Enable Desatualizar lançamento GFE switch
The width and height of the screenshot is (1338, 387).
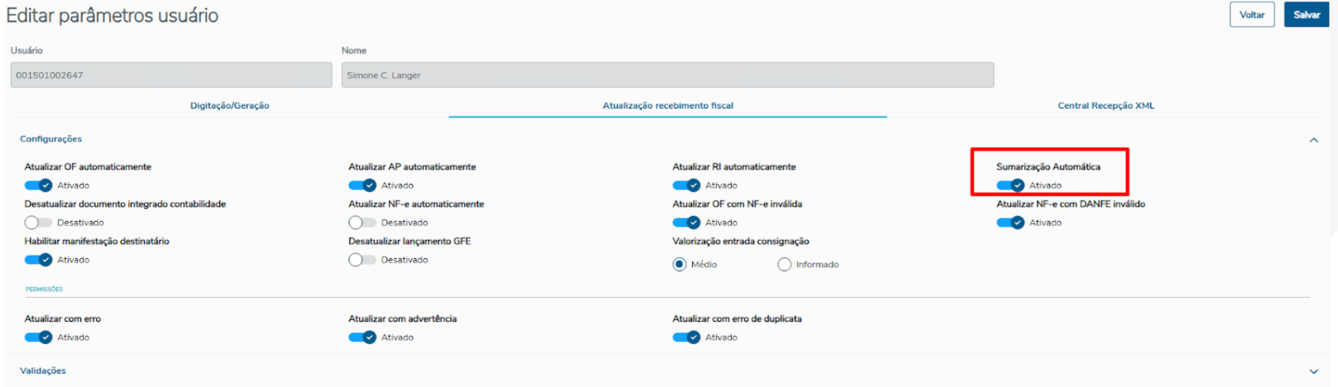pyautogui.click(x=362, y=260)
